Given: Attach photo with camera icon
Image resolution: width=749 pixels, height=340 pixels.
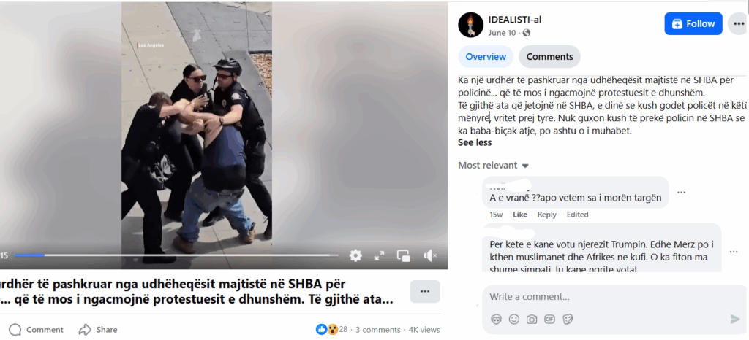Looking at the screenshot, I should point(532,319).
